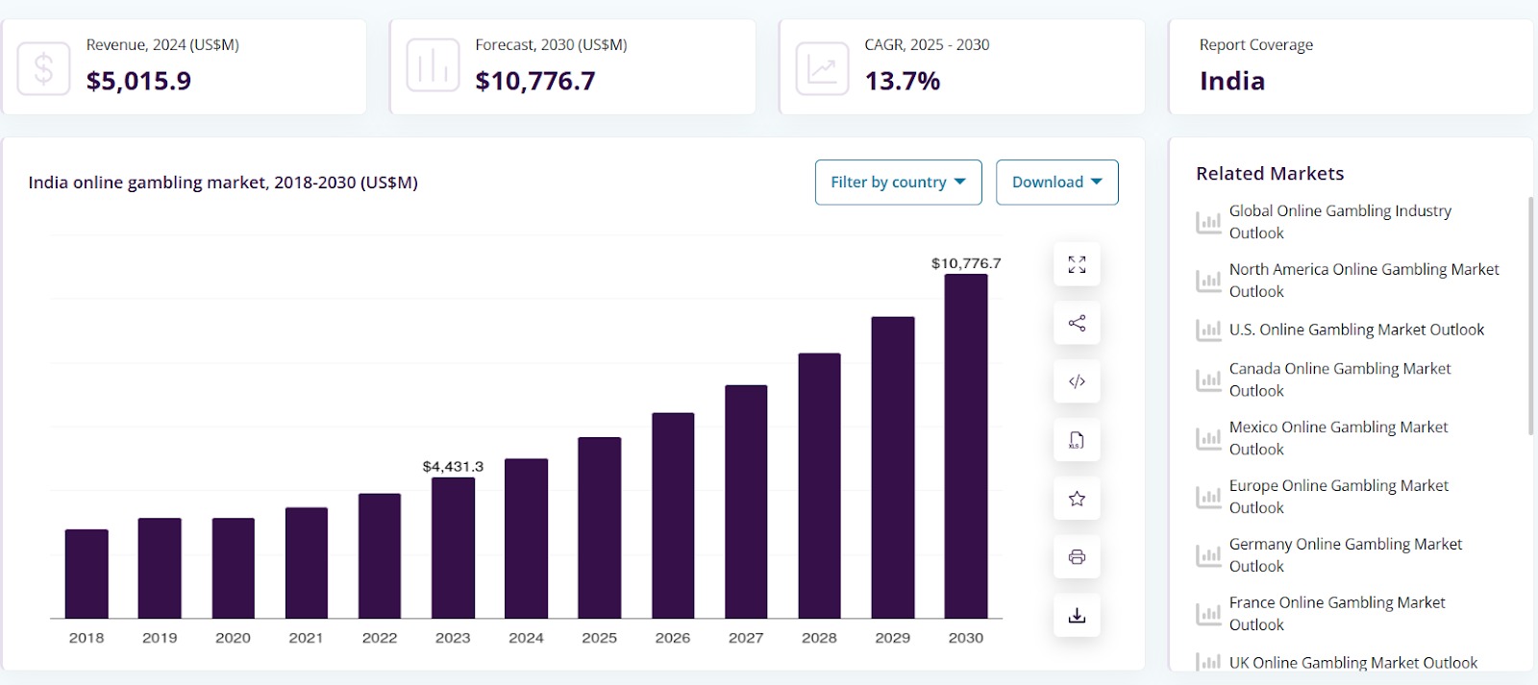
Task: Click chart icon beside Europe Online Gambling
Action: (x=1208, y=497)
